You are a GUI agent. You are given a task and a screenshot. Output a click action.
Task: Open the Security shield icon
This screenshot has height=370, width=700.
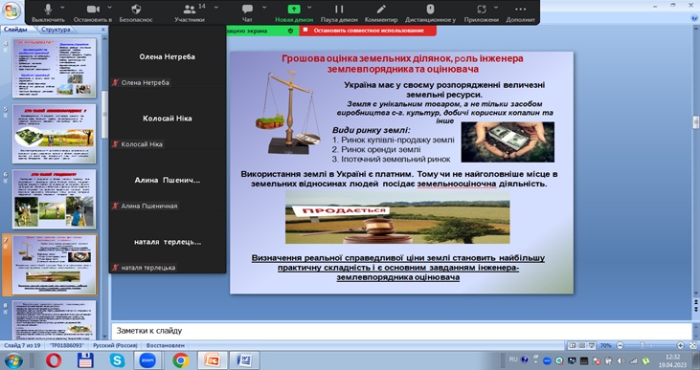pos(136,9)
